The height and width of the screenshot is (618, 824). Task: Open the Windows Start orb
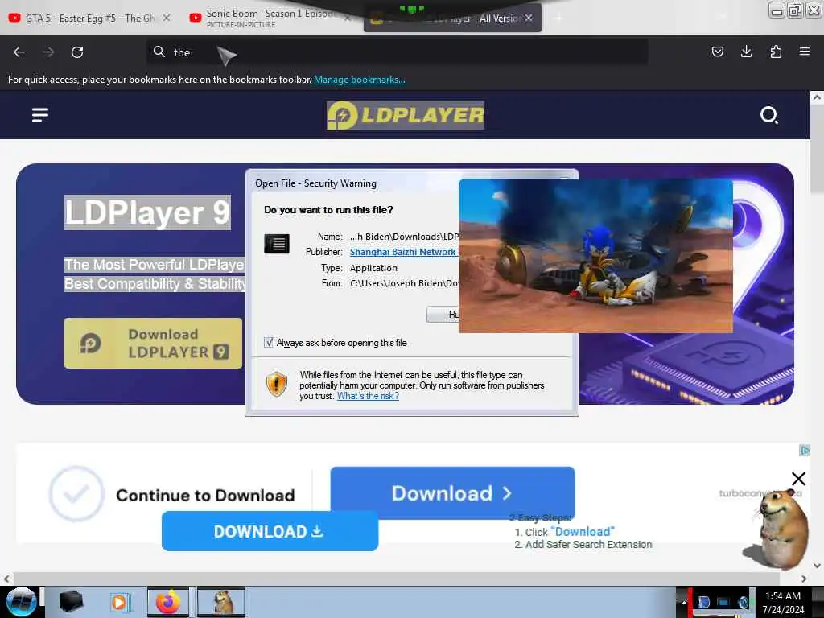point(21,602)
